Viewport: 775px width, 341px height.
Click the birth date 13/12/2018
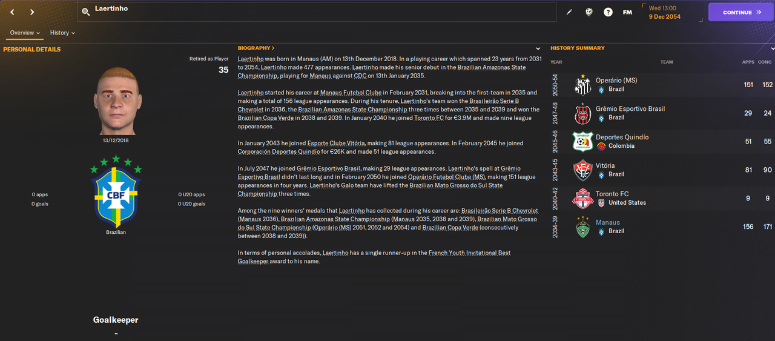(x=115, y=141)
